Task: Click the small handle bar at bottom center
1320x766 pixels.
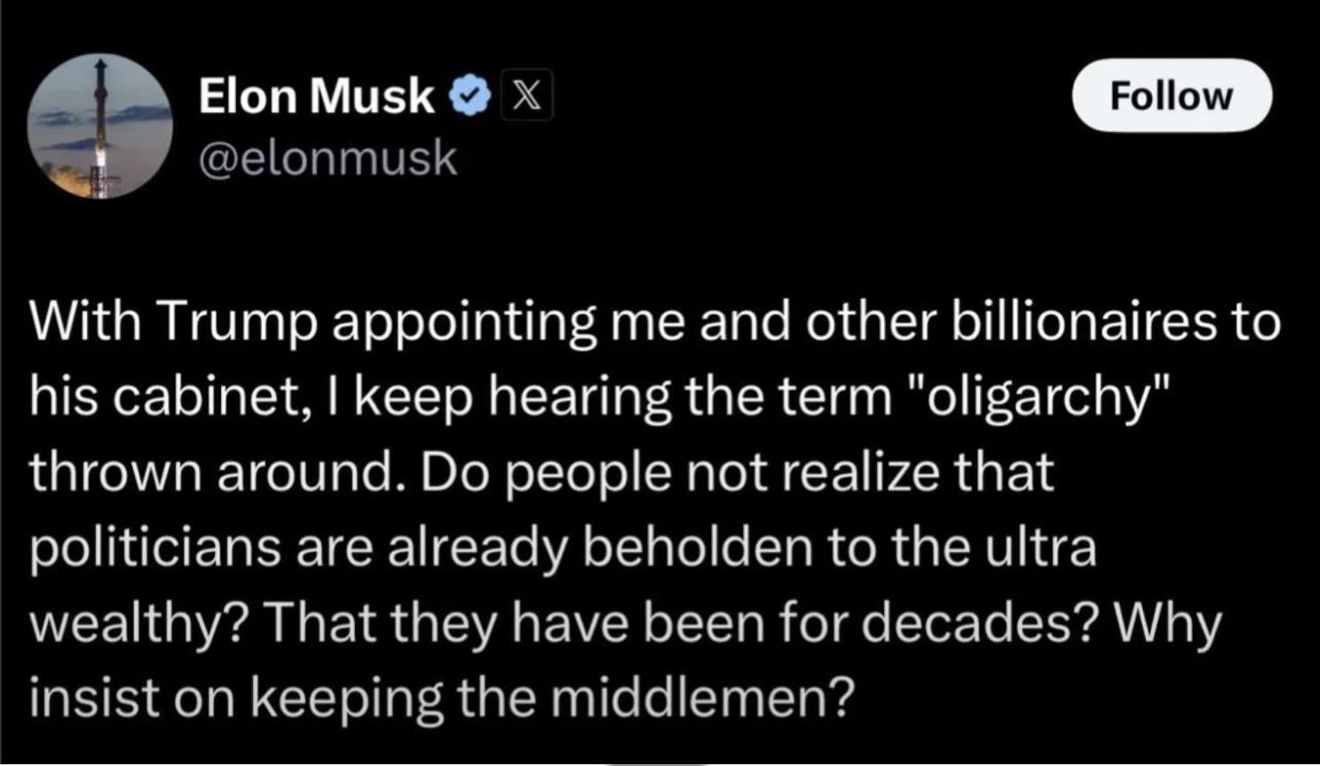Action: 658,762
